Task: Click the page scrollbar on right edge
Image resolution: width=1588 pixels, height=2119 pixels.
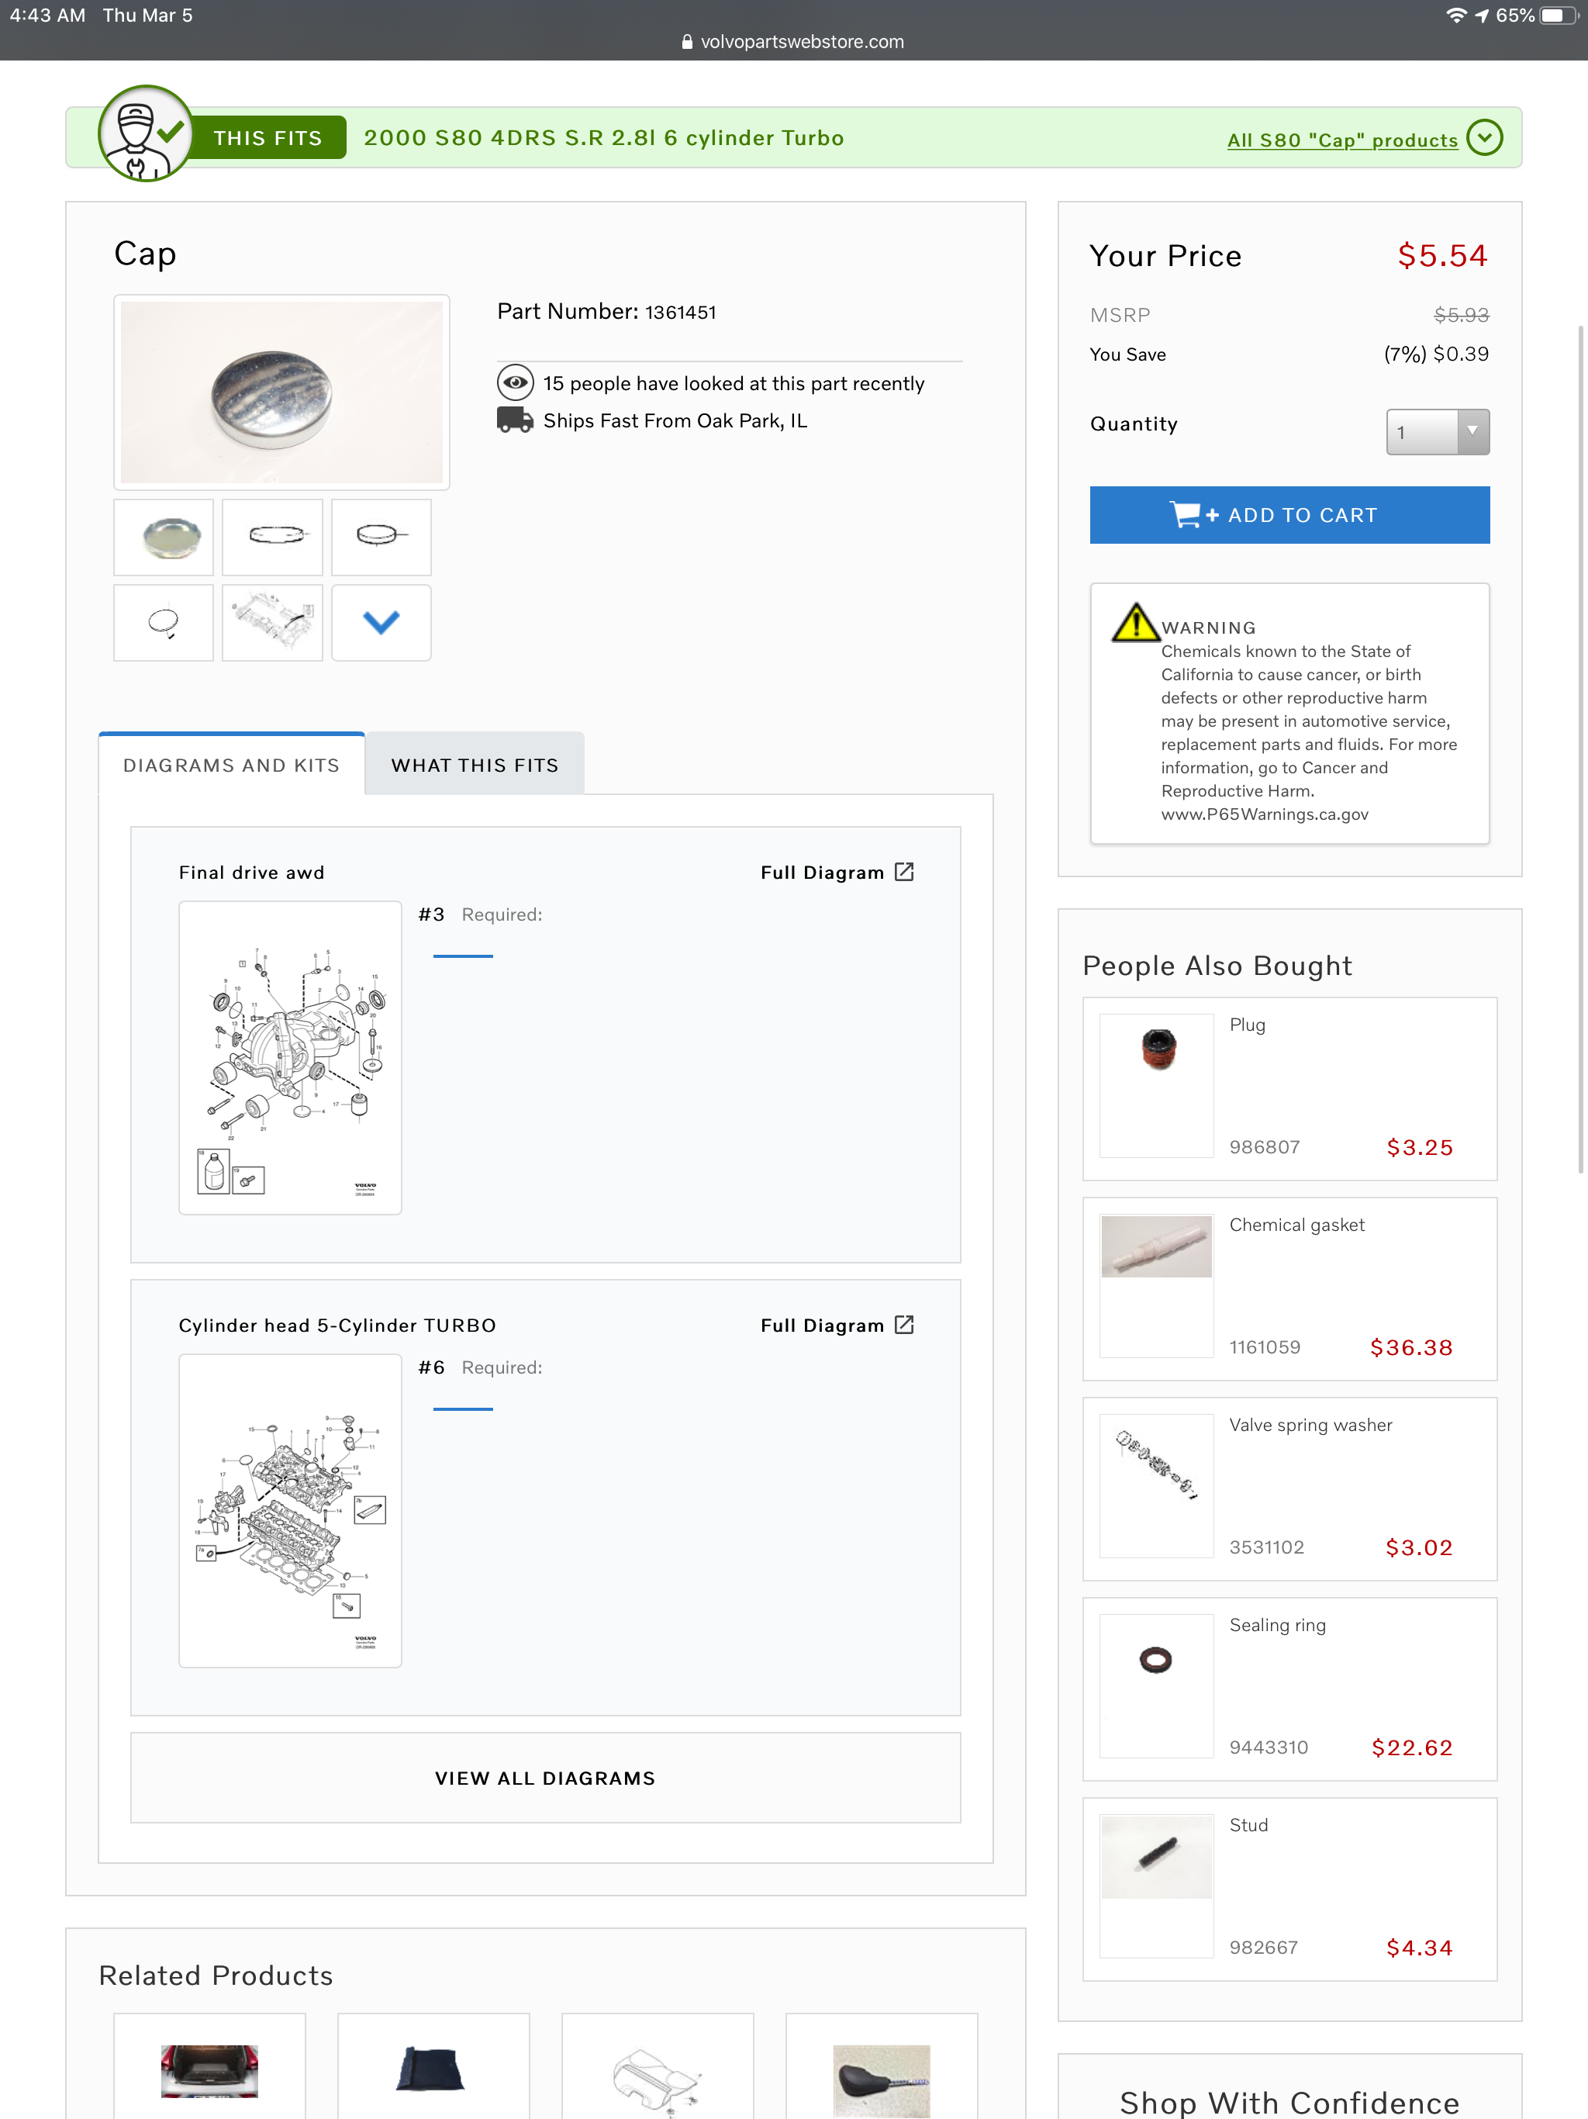Action: pos(1580,747)
